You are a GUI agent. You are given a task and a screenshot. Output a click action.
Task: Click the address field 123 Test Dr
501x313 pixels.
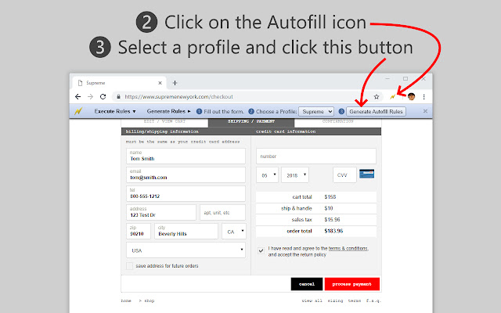(161, 212)
